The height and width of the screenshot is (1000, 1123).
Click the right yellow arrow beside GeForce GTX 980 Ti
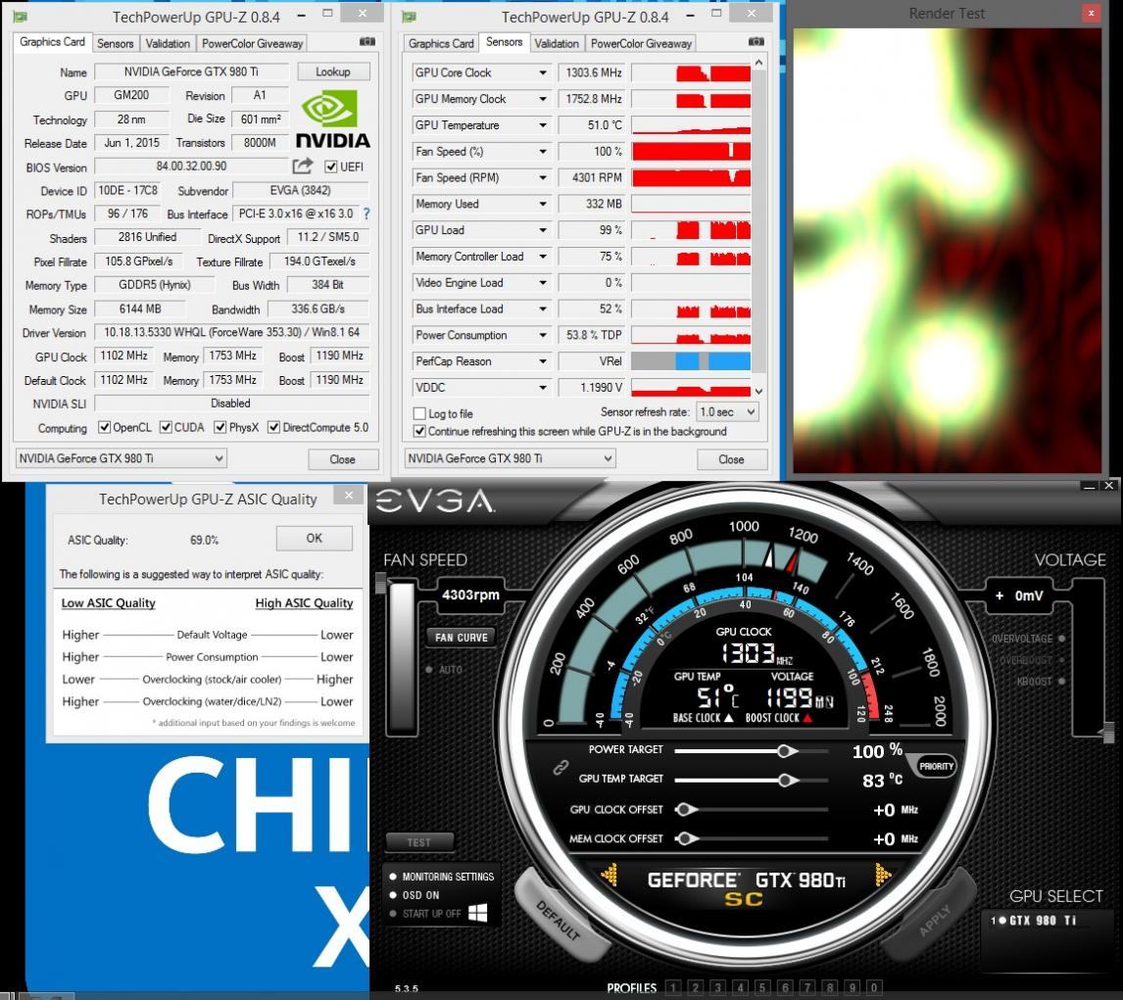(883, 875)
